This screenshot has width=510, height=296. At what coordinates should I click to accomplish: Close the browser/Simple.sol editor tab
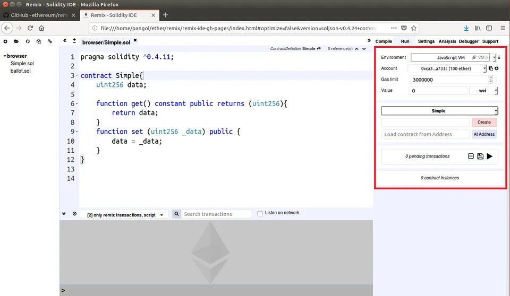[x=135, y=40]
